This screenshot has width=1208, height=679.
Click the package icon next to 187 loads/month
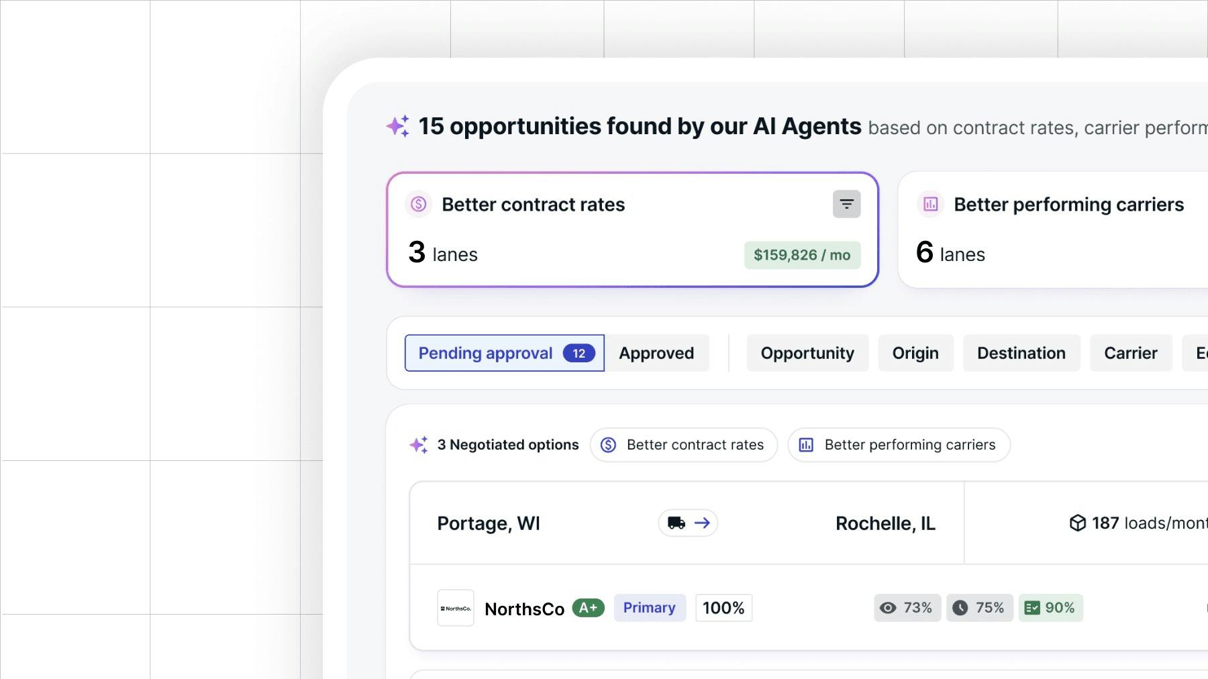(x=1076, y=523)
